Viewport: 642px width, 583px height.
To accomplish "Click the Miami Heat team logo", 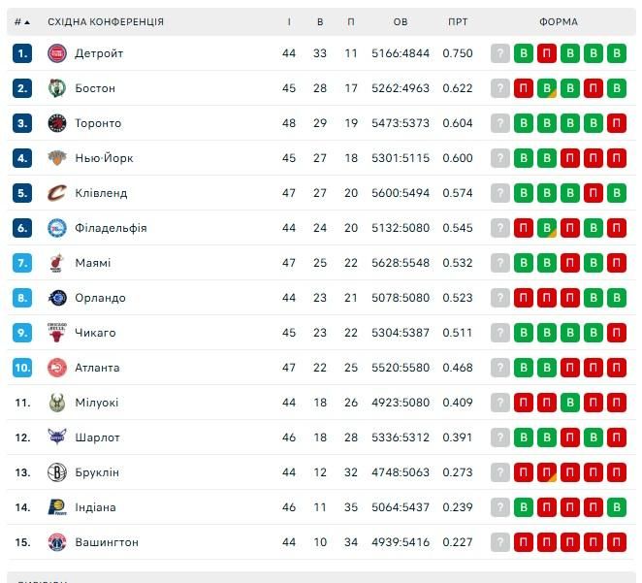I will tap(56, 263).
